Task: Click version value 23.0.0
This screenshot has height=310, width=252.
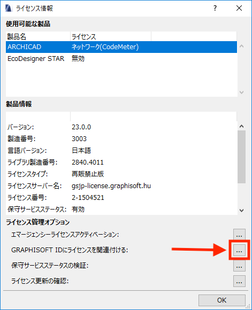Action: (x=81, y=127)
